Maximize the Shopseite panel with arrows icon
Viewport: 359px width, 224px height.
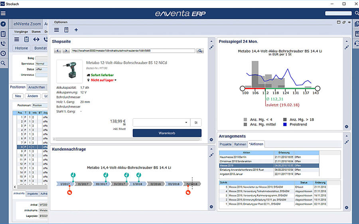211,47
